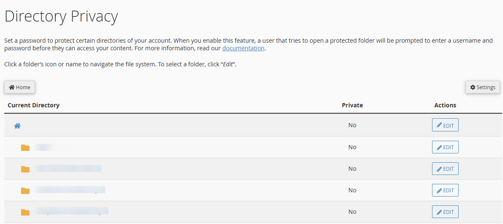Viewport: 503px width, 224px height.
Task: Open the third orange folder icon
Action: pyautogui.click(x=25, y=191)
